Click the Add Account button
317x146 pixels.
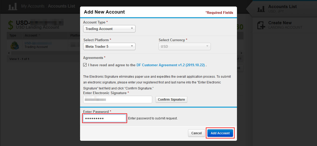coord(220,133)
